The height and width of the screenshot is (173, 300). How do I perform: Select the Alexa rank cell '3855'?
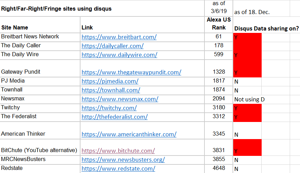(x=219, y=160)
